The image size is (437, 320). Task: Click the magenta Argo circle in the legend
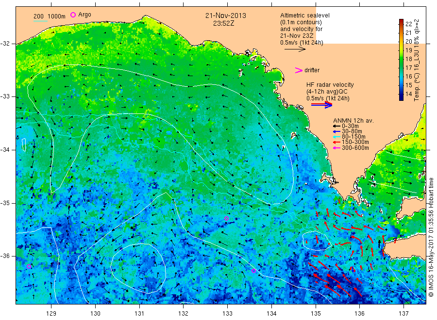[73, 15]
